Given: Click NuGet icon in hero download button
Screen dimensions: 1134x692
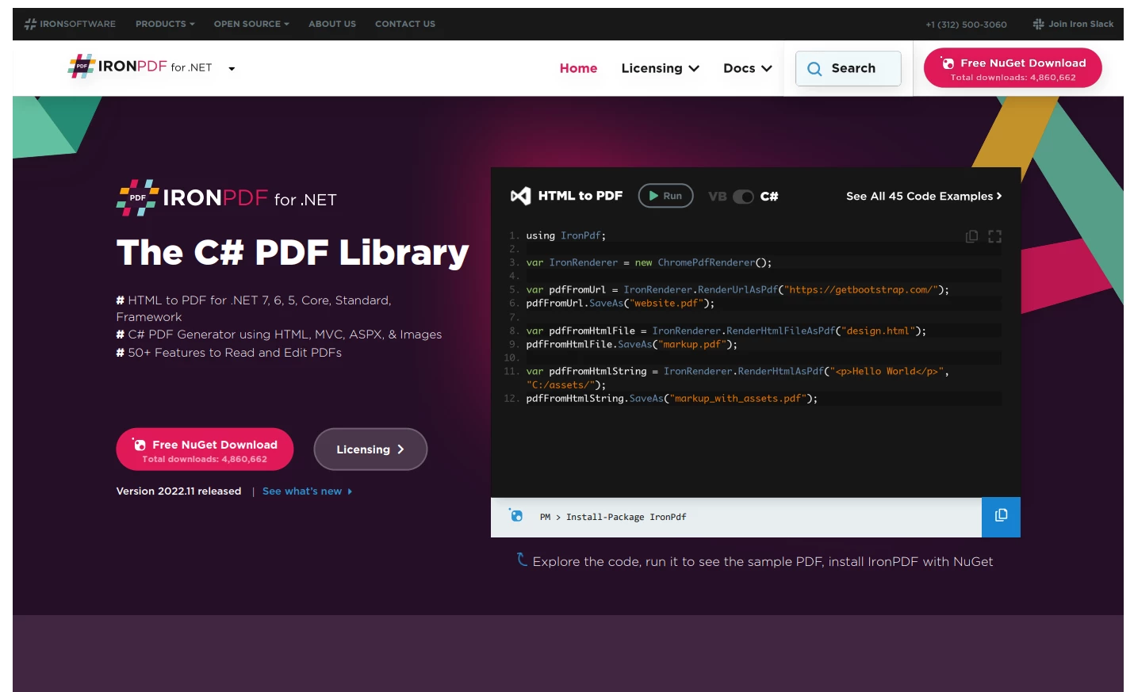Looking at the screenshot, I should pyautogui.click(x=139, y=445).
